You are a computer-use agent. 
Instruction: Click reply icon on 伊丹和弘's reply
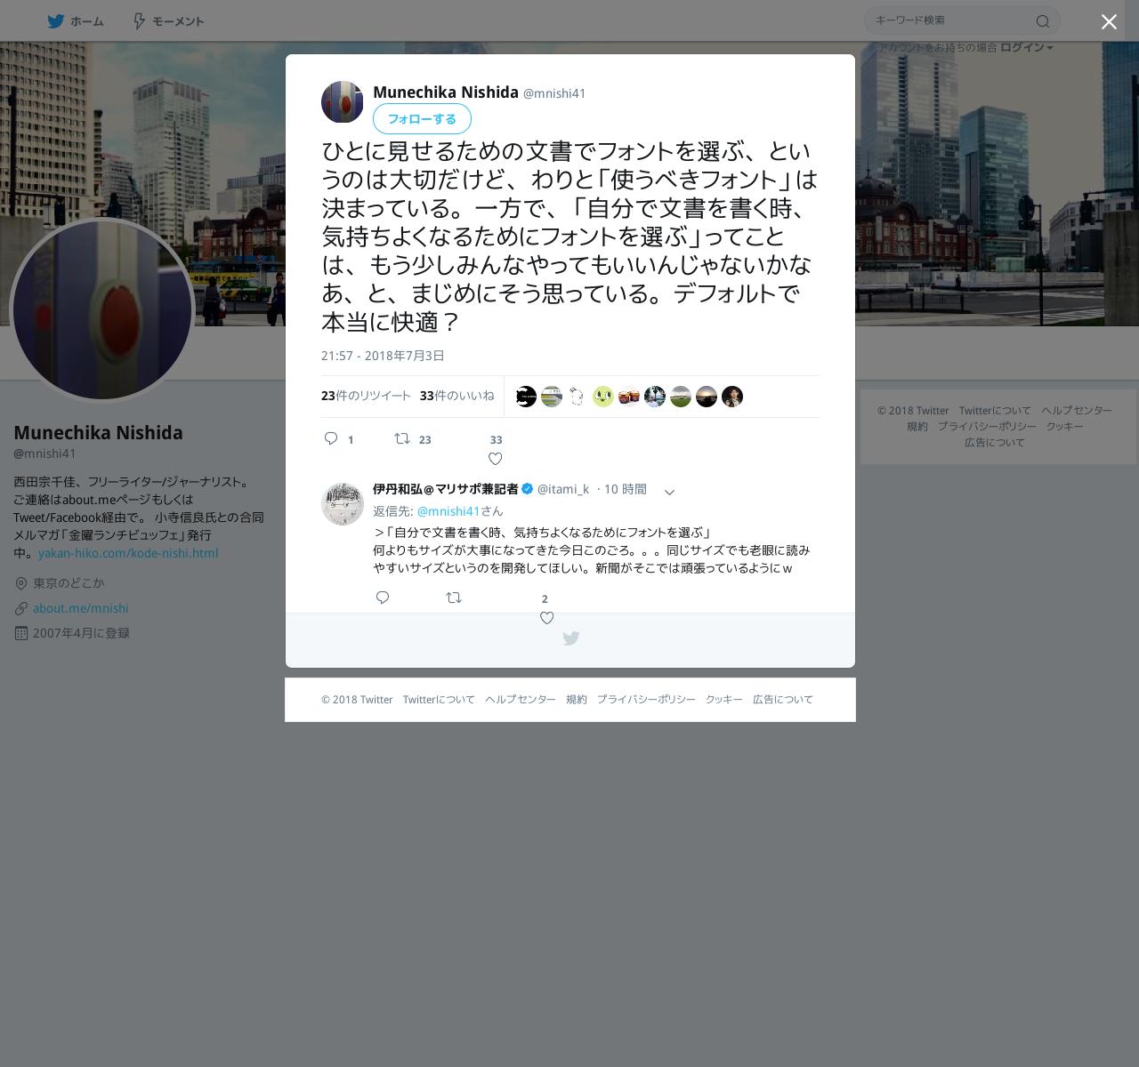(x=383, y=598)
